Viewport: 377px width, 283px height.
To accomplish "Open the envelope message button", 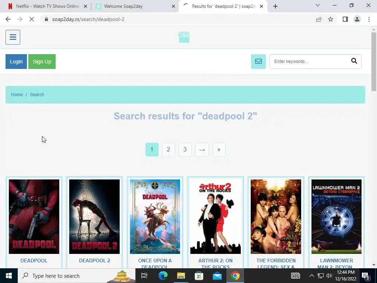I will 258,62.
